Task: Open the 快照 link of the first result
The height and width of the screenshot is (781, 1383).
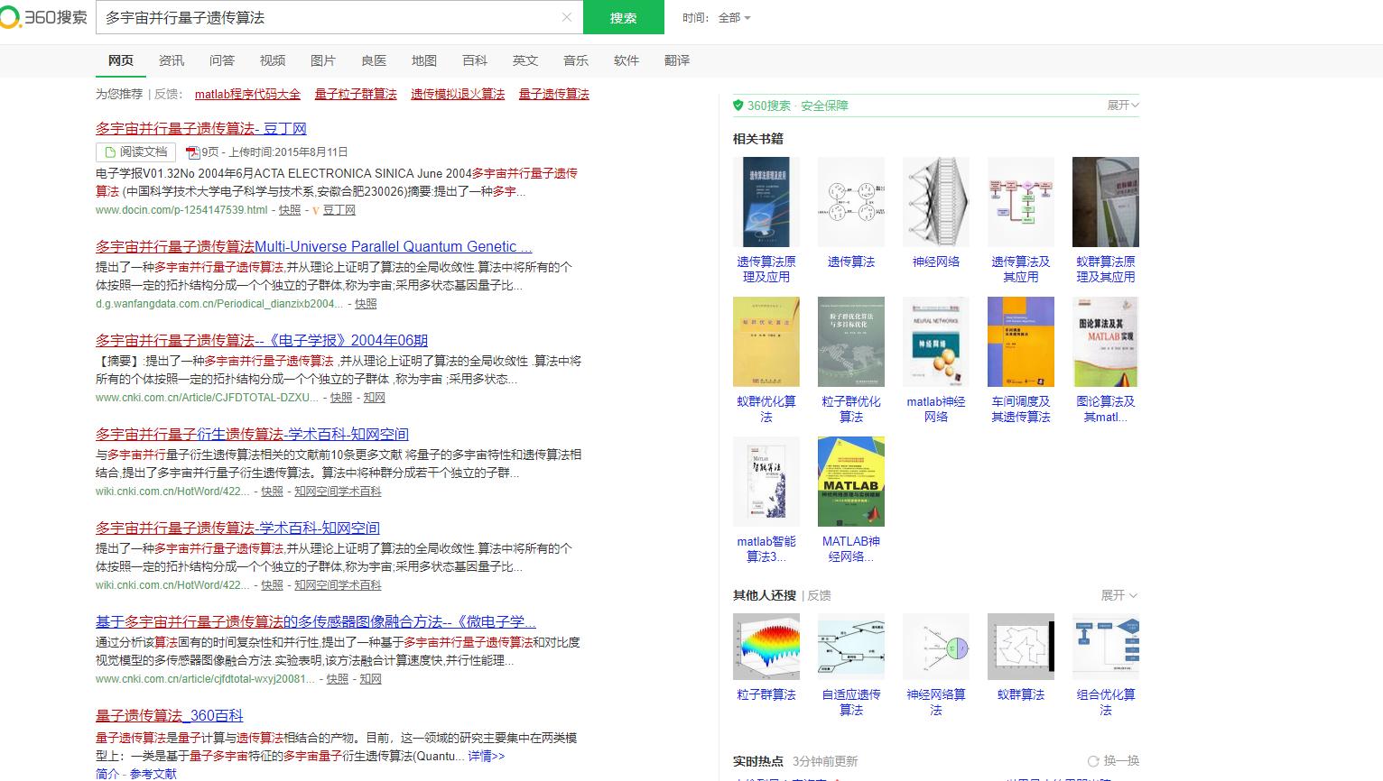Action: (289, 210)
